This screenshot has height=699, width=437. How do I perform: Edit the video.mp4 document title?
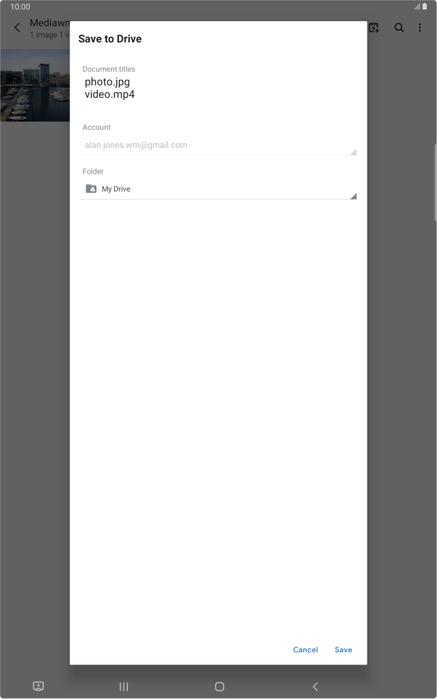click(109, 94)
